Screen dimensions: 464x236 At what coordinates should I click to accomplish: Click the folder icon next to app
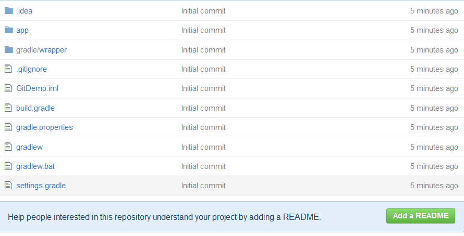(x=8, y=30)
